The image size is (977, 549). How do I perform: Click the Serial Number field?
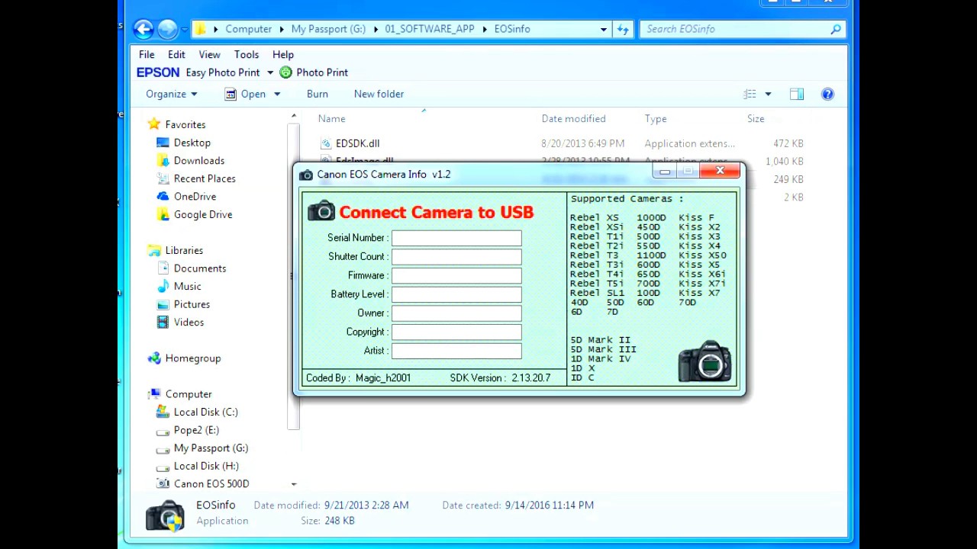tap(456, 238)
